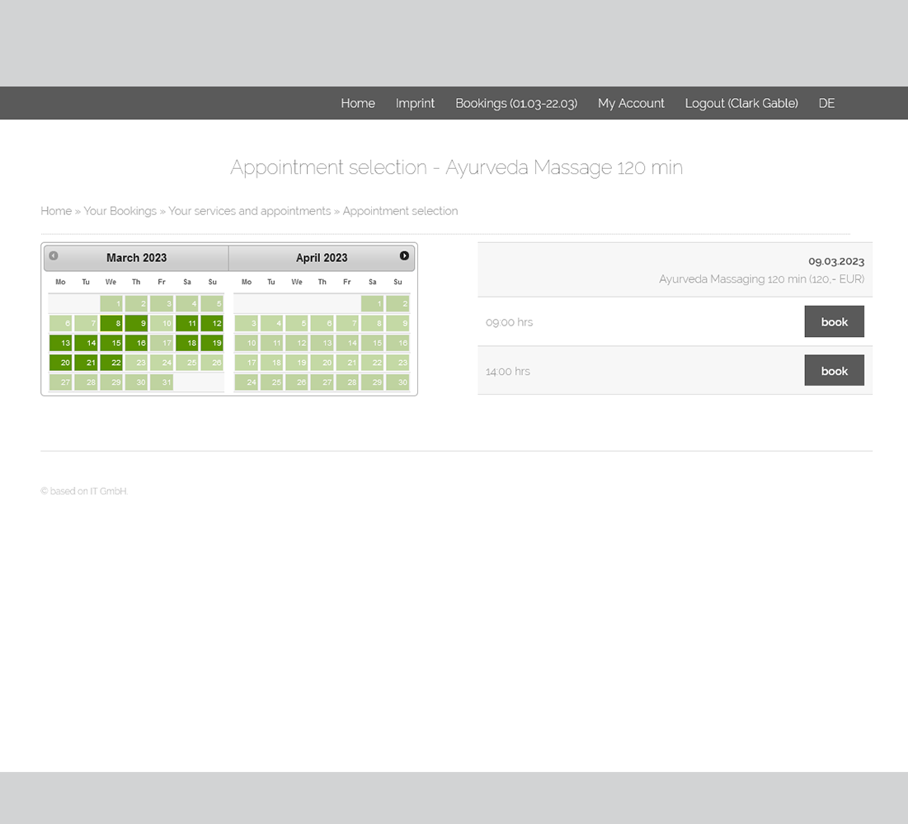Click March 10 in calendar

point(162,324)
